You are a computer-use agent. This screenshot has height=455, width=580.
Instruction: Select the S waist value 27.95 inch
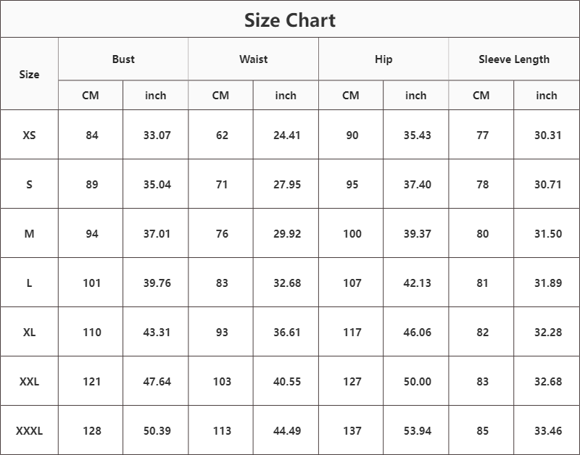click(x=287, y=184)
